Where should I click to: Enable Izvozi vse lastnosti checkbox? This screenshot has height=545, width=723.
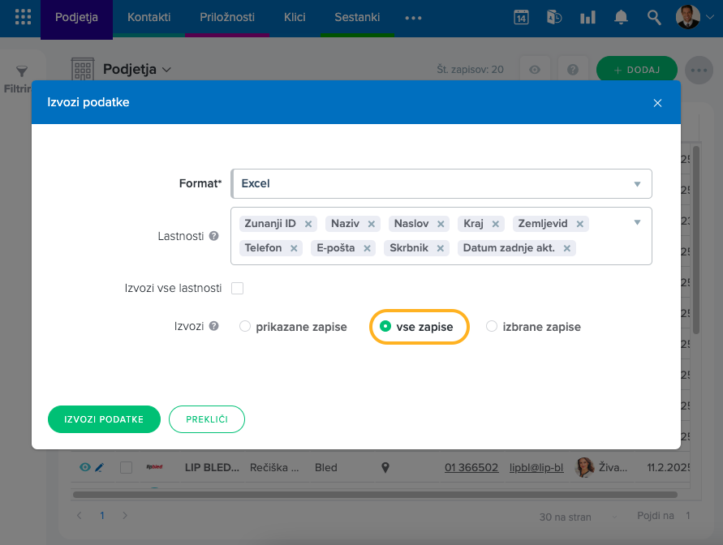pyautogui.click(x=238, y=288)
